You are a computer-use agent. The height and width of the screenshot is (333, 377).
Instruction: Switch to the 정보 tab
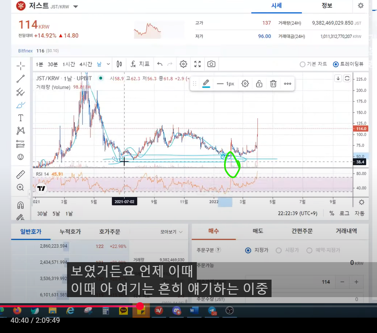point(327,6)
